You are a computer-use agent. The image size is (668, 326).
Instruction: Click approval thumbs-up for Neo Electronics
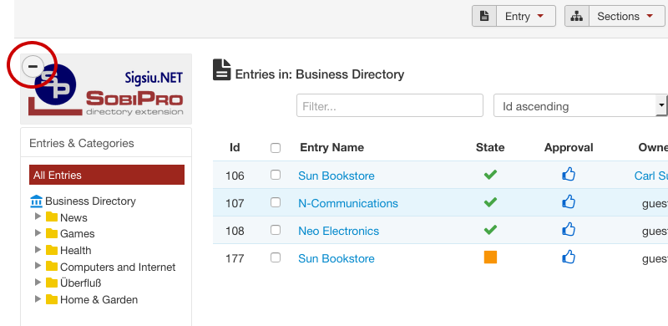pyautogui.click(x=569, y=230)
